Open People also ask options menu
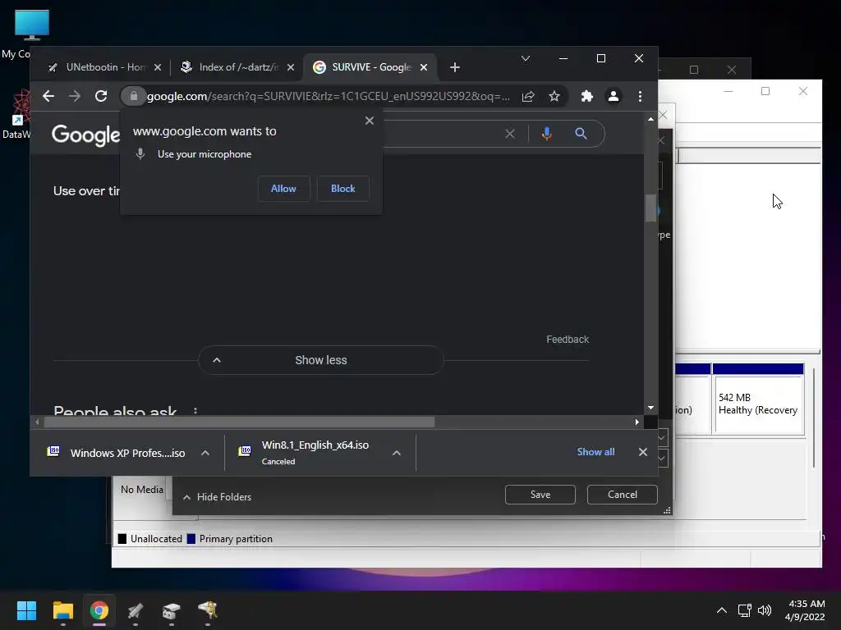 pos(195,411)
